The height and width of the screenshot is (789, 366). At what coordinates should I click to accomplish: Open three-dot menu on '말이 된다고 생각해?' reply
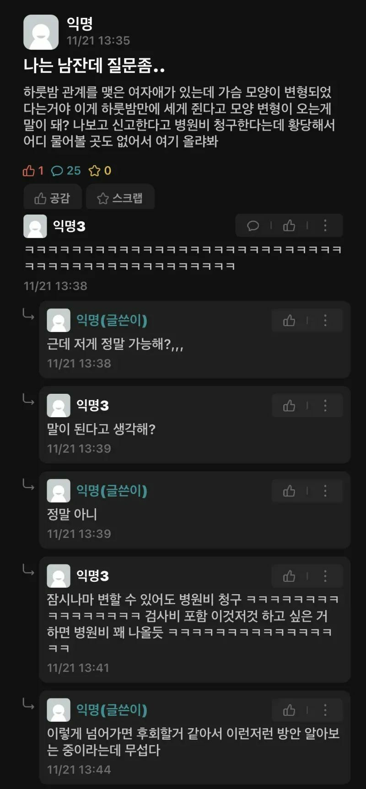(x=325, y=406)
